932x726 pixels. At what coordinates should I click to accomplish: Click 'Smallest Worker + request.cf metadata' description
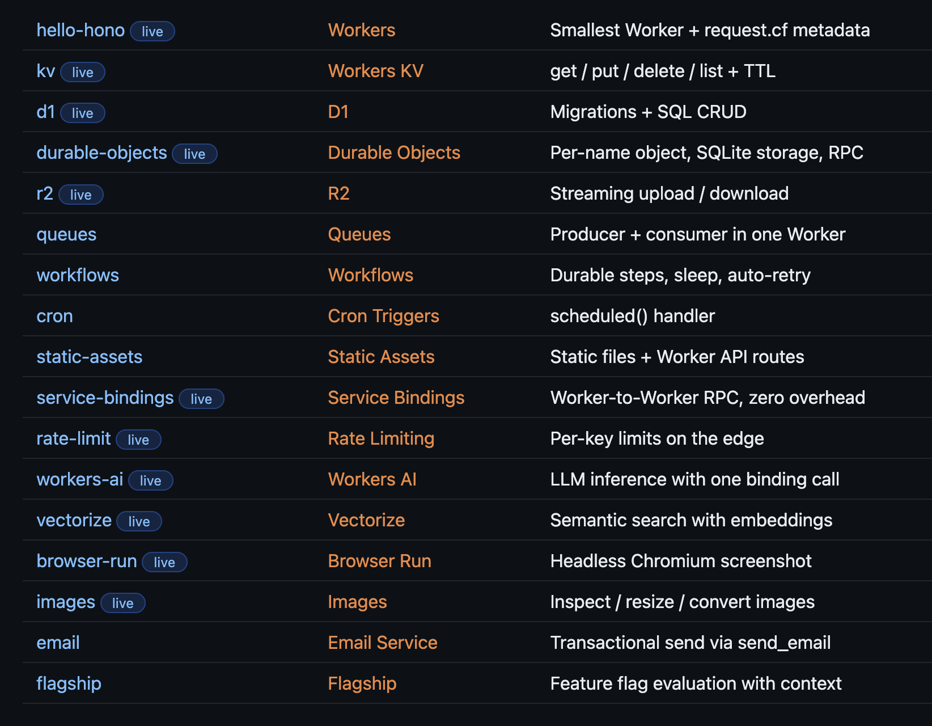(x=710, y=30)
